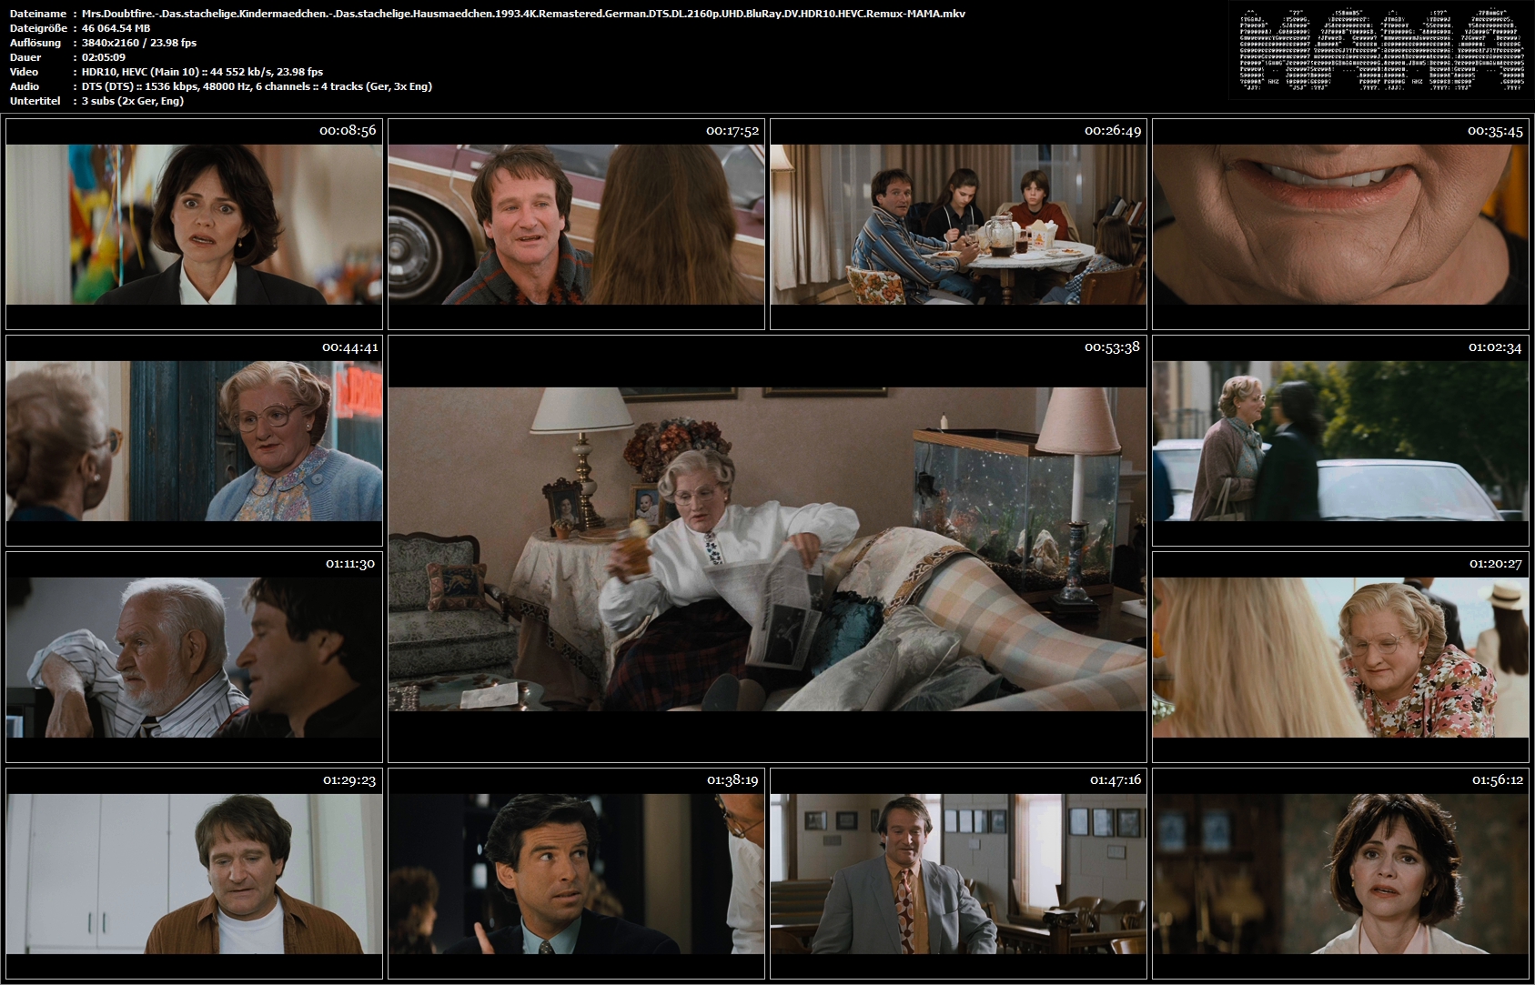
Task: Open the close-up smile thumbnail at 00:35:45
Action: tap(1340, 224)
